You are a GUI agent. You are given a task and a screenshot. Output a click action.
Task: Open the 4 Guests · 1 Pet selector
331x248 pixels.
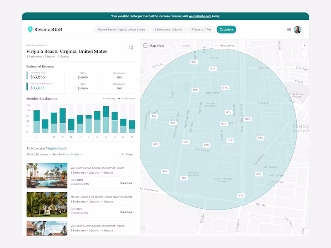(x=201, y=29)
